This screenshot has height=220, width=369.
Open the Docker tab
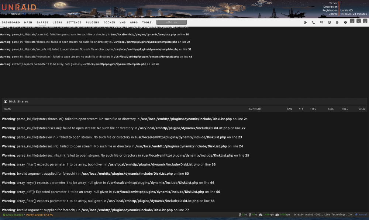pos(109,22)
